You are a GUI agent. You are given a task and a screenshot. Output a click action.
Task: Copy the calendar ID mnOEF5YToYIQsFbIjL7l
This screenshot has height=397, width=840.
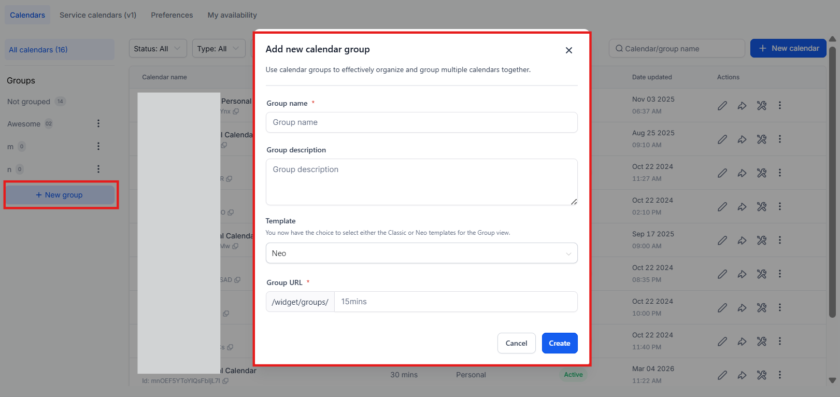(x=226, y=381)
